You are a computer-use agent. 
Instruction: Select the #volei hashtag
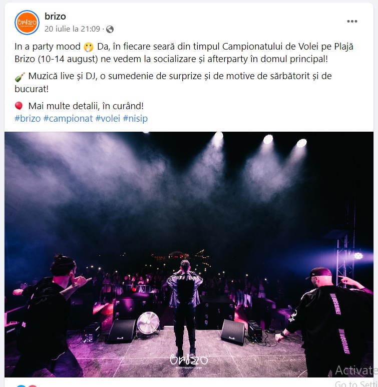108,119
